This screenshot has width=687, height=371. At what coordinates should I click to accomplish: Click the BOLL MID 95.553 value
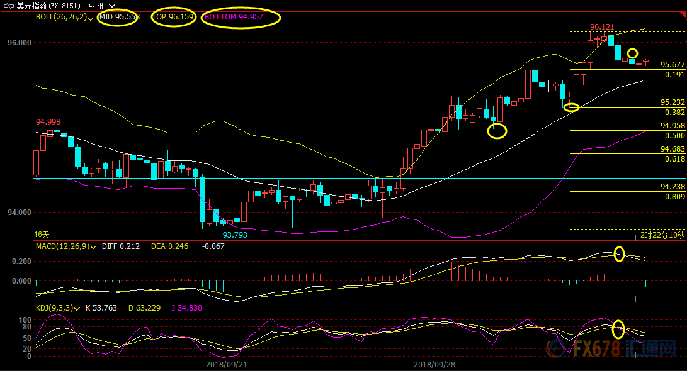pyautogui.click(x=119, y=18)
